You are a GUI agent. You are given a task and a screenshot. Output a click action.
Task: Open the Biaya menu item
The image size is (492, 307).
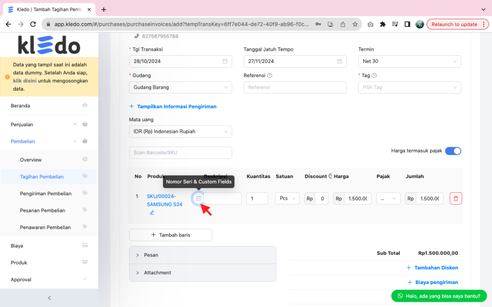[x=49, y=246]
